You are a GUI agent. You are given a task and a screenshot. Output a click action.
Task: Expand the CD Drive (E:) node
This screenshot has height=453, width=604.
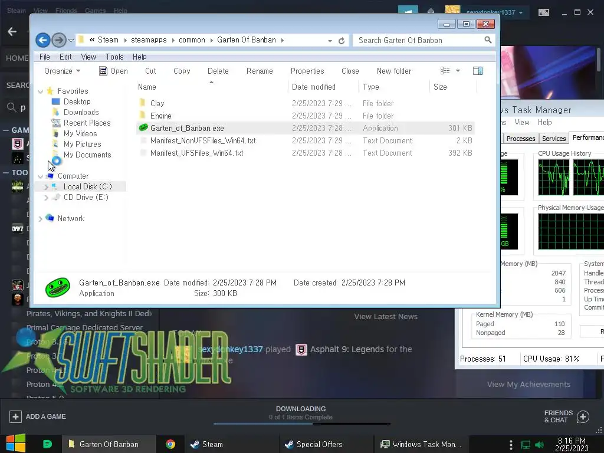[x=46, y=198]
